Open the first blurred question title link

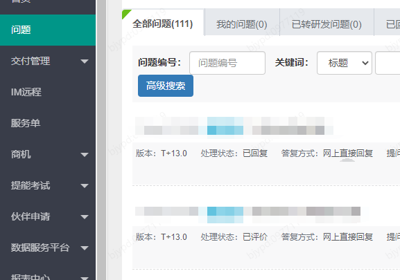[x=234, y=126]
